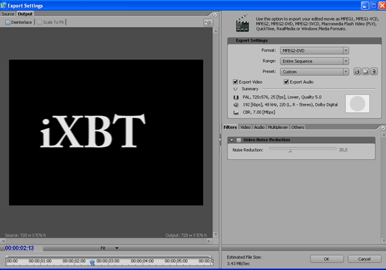Click the Noise Reduction slider handle
The height and width of the screenshot is (270, 386).
[290, 150]
